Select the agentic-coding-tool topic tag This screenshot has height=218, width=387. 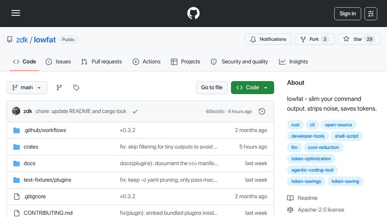coord(312,170)
